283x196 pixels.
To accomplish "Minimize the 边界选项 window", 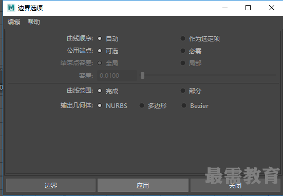I will pyautogui.click(x=225, y=8).
